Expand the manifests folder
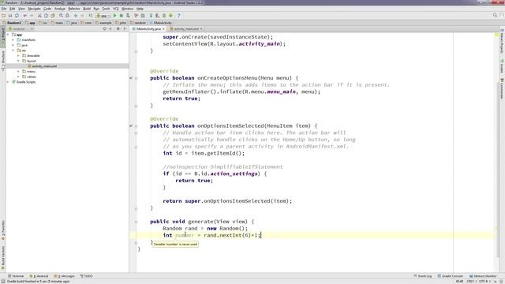505x284 pixels. pyautogui.click(x=13, y=40)
